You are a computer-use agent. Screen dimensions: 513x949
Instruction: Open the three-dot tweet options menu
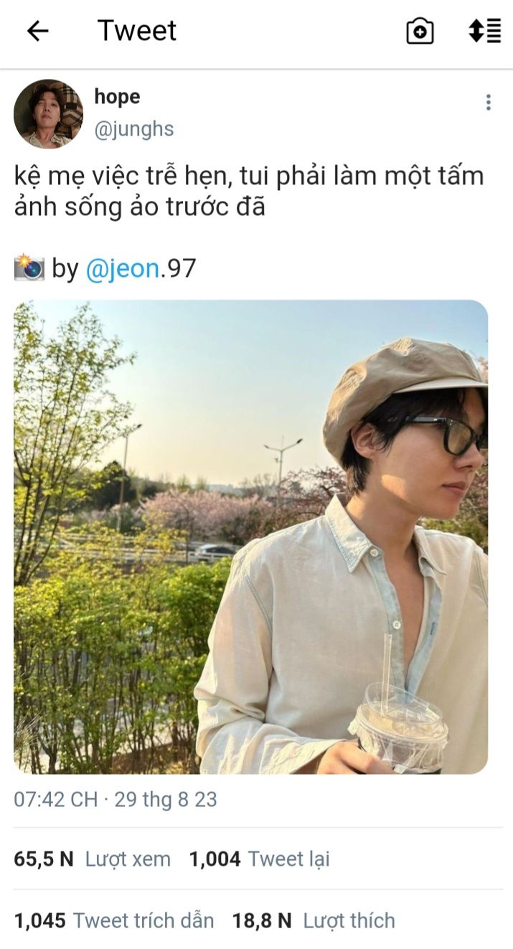coord(488,103)
